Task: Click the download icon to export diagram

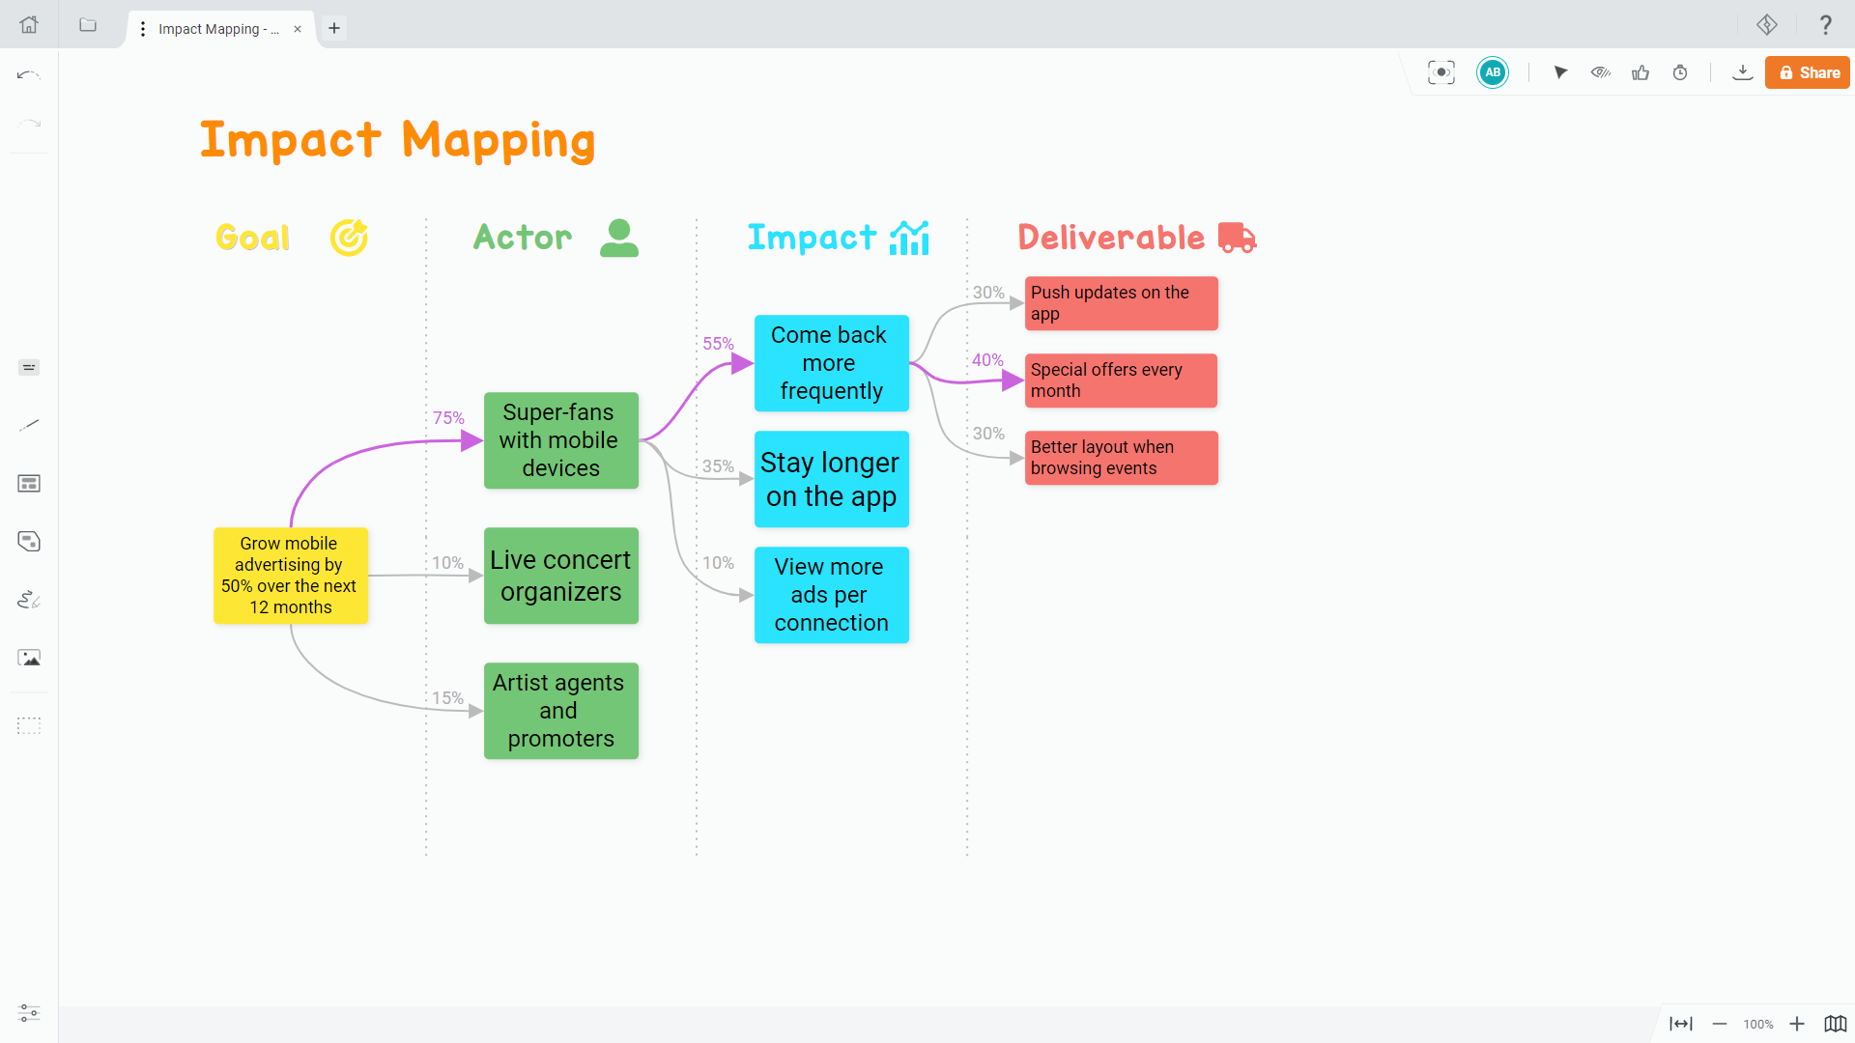Action: click(x=1740, y=72)
